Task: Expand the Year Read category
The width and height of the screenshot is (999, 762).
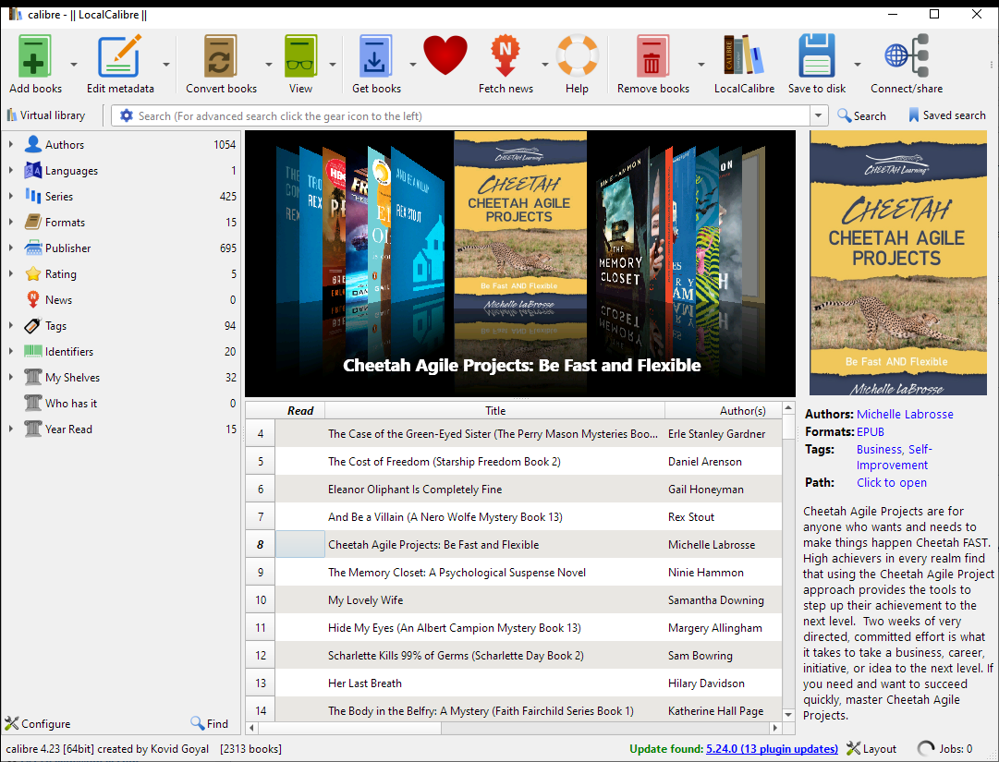Action: click(x=11, y=429)
